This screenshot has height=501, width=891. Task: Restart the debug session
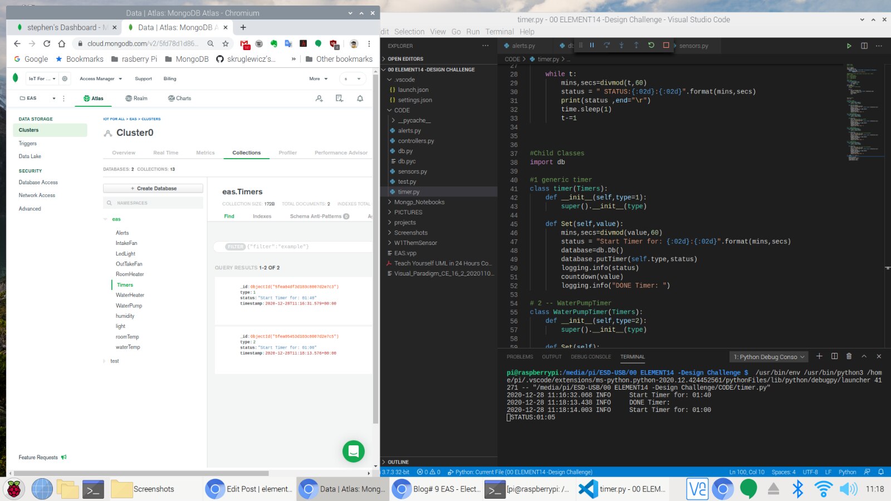click(651, 46)
